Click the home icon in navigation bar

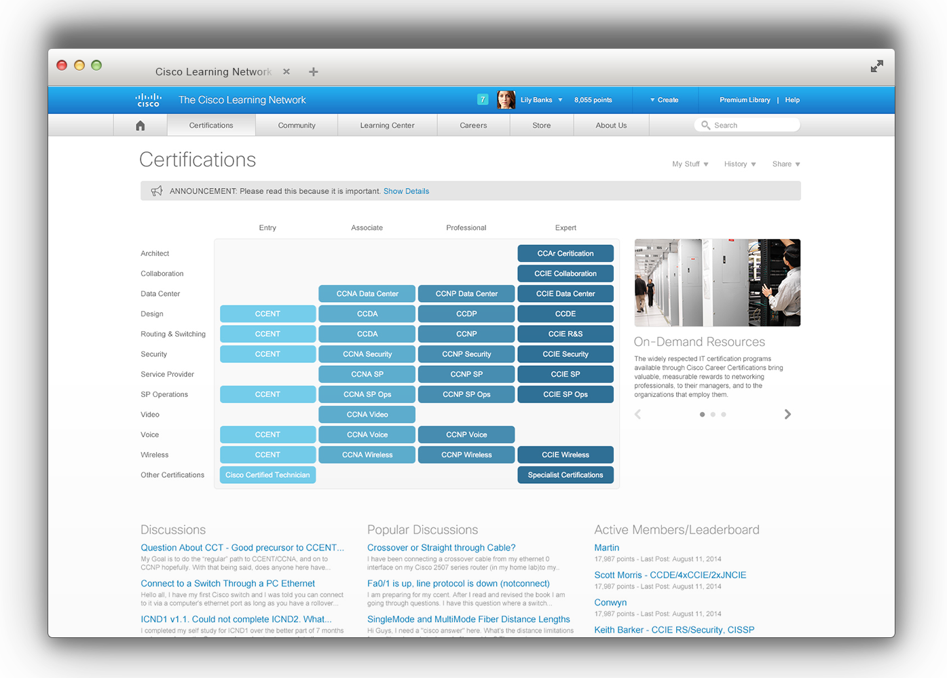pyautogui.click(x=141, y=126)
